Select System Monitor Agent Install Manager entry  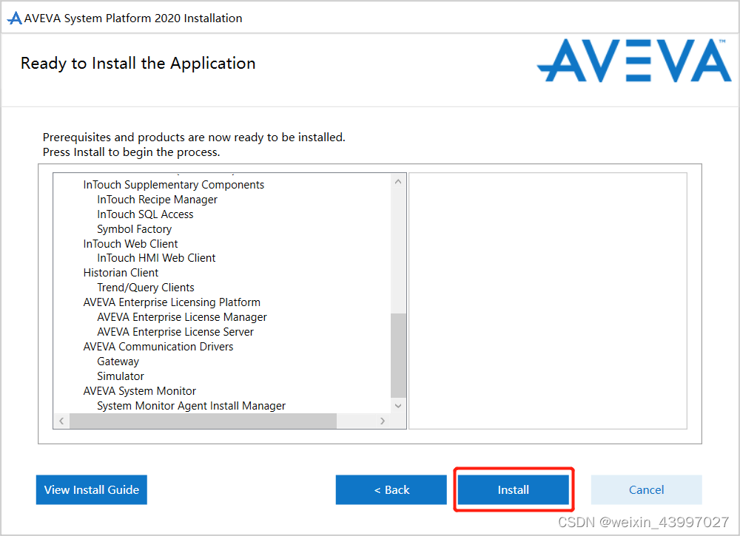click(191, 406)
